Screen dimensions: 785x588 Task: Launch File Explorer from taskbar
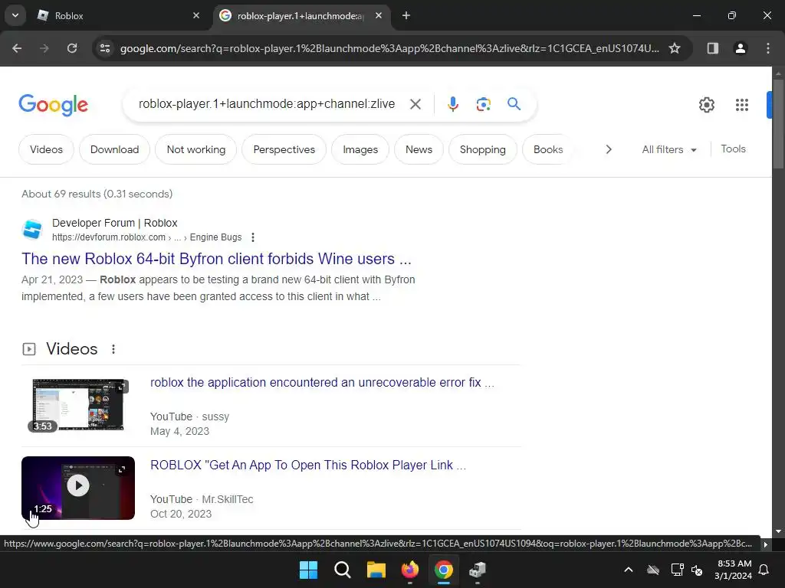tap(376, 570)
